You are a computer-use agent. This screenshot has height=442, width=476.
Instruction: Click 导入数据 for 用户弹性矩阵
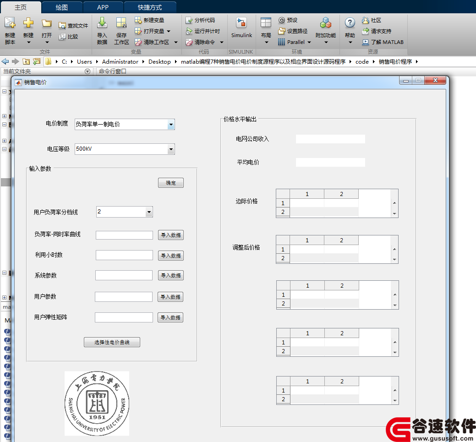click(170, 317)
